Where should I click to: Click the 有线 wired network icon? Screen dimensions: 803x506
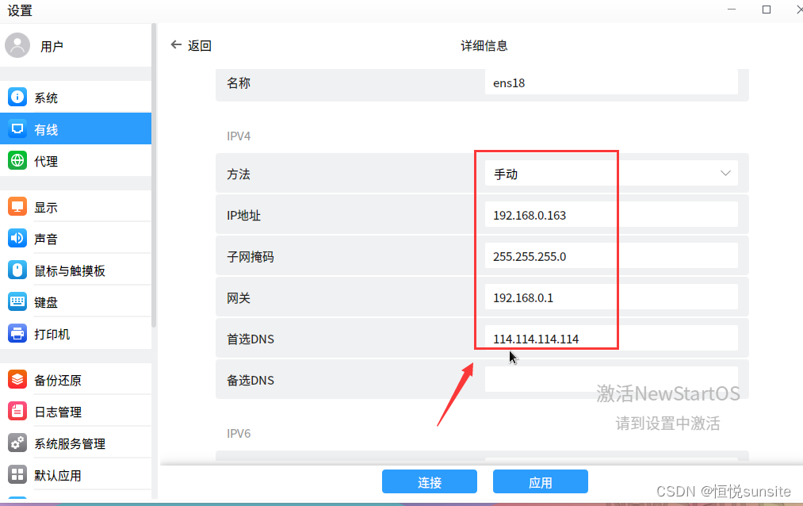[x=17, y=128]
